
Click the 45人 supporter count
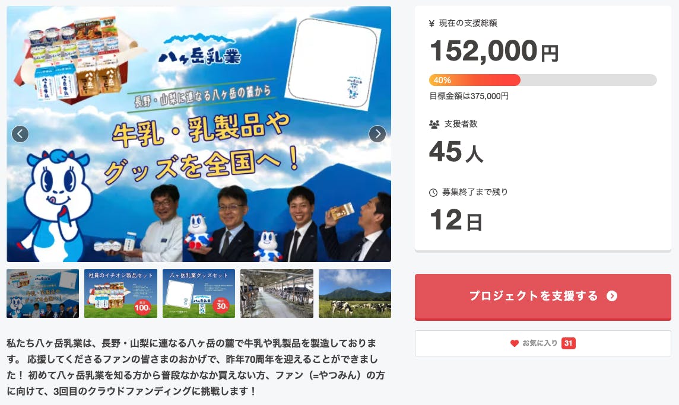[456, 152]
